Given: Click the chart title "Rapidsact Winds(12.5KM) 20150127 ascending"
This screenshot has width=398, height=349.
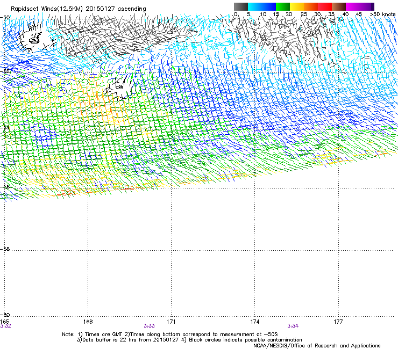Looking at the screenshot, I should click(79, 9).
